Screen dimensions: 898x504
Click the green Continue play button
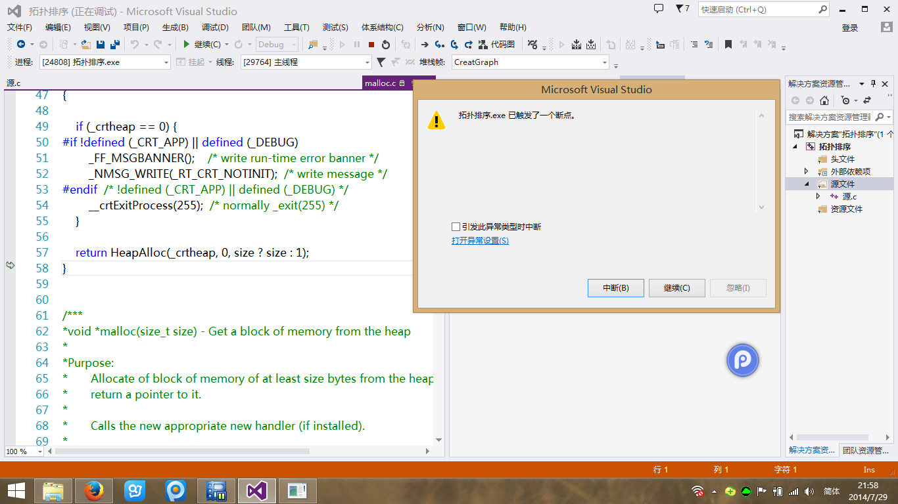click(x=187, y=45)
